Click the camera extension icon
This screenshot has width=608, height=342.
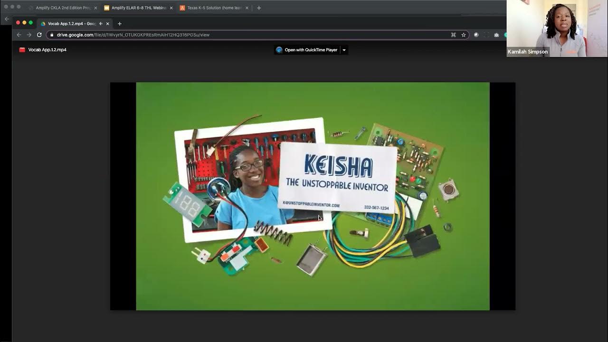pyautogui.click(x=496, y=35)
